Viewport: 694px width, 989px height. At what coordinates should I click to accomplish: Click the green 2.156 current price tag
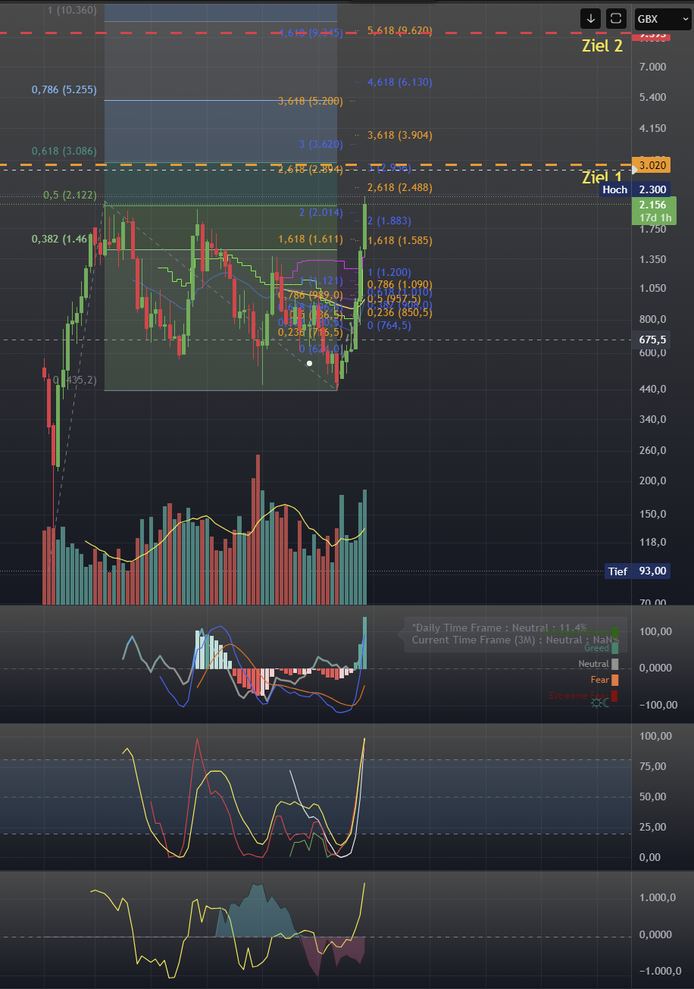pos(652,211)
